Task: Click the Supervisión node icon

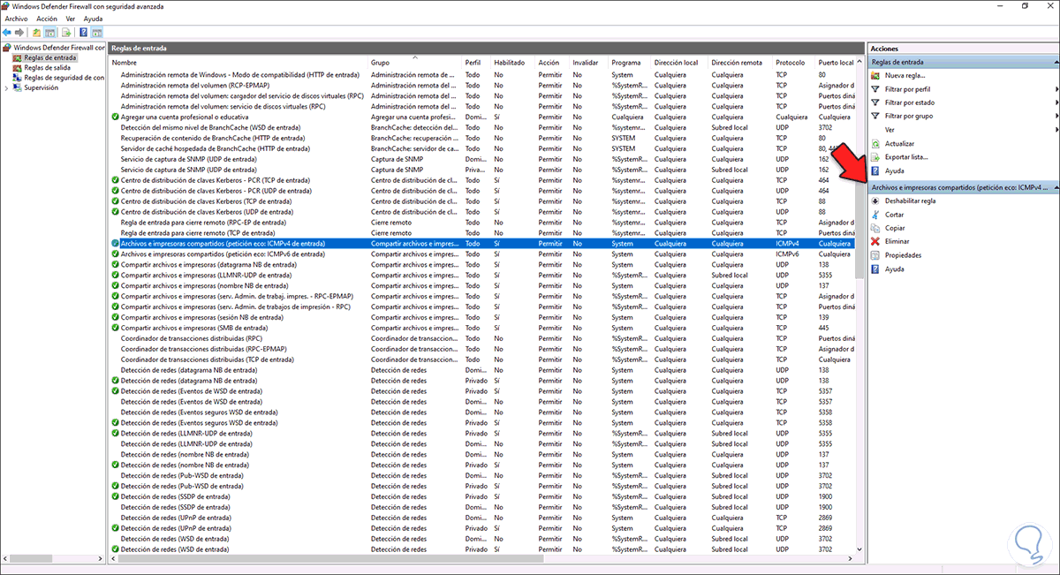Action: coord(18,87)
